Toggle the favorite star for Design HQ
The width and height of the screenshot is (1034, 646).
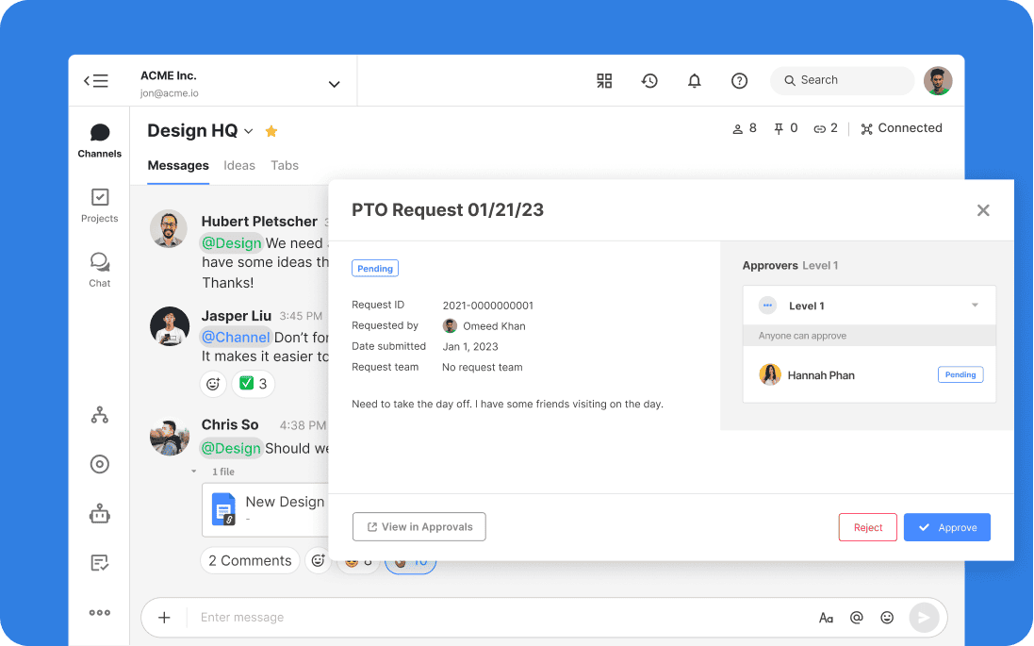tap(271, 131)
